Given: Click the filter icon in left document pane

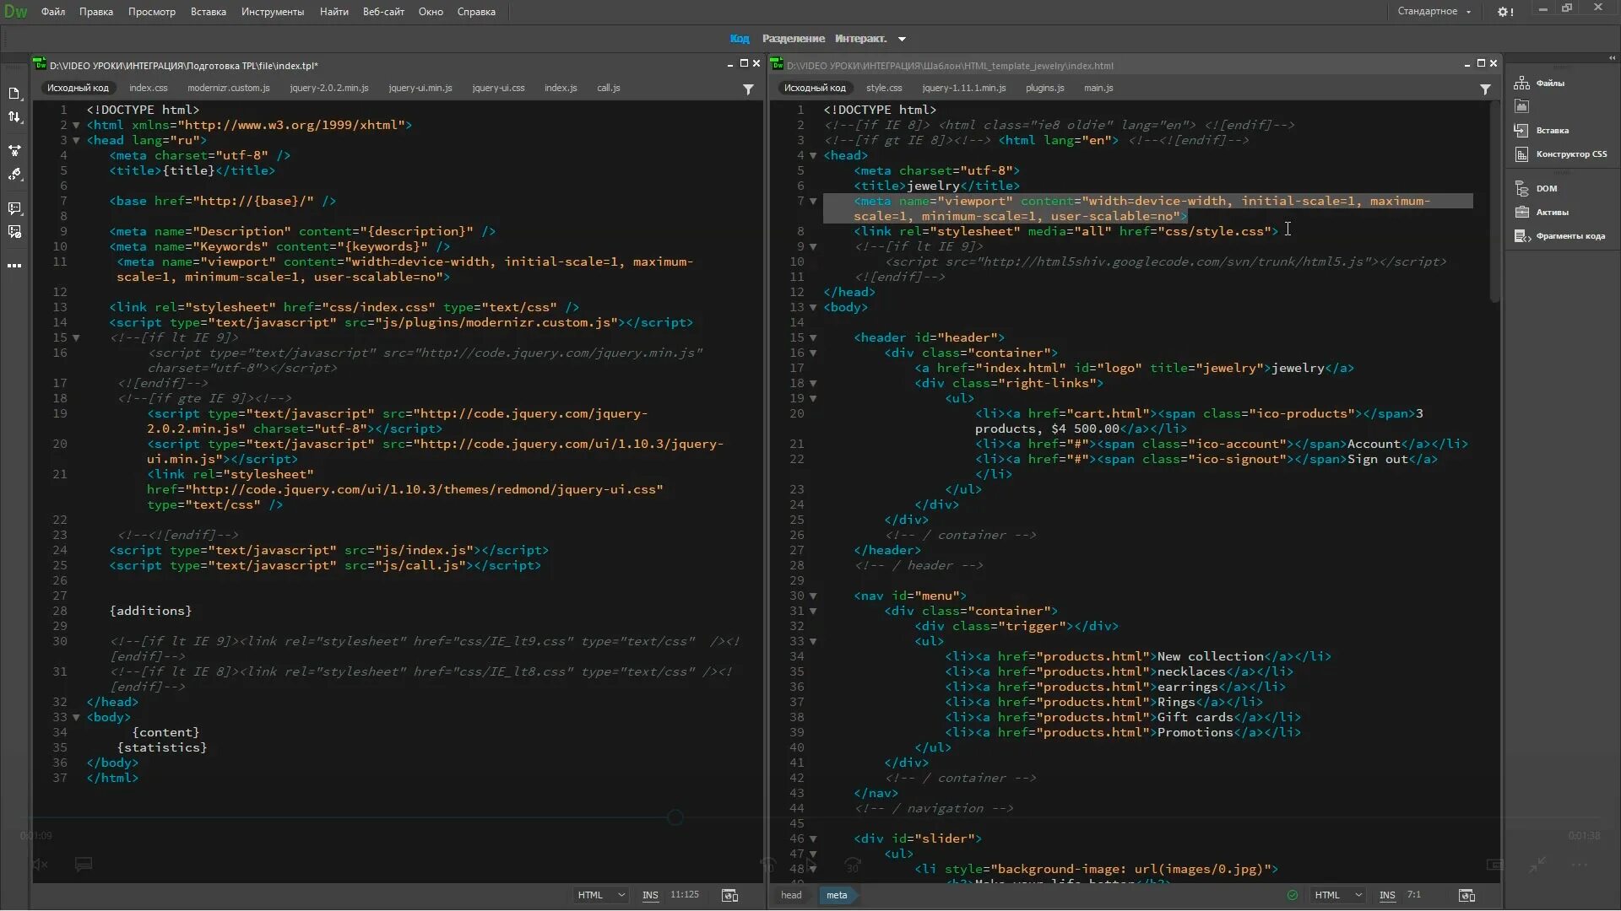Looking at the screenshot, I should 748,89.
